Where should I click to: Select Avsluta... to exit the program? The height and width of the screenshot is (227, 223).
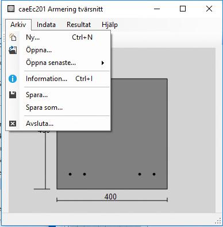[59, 124]
